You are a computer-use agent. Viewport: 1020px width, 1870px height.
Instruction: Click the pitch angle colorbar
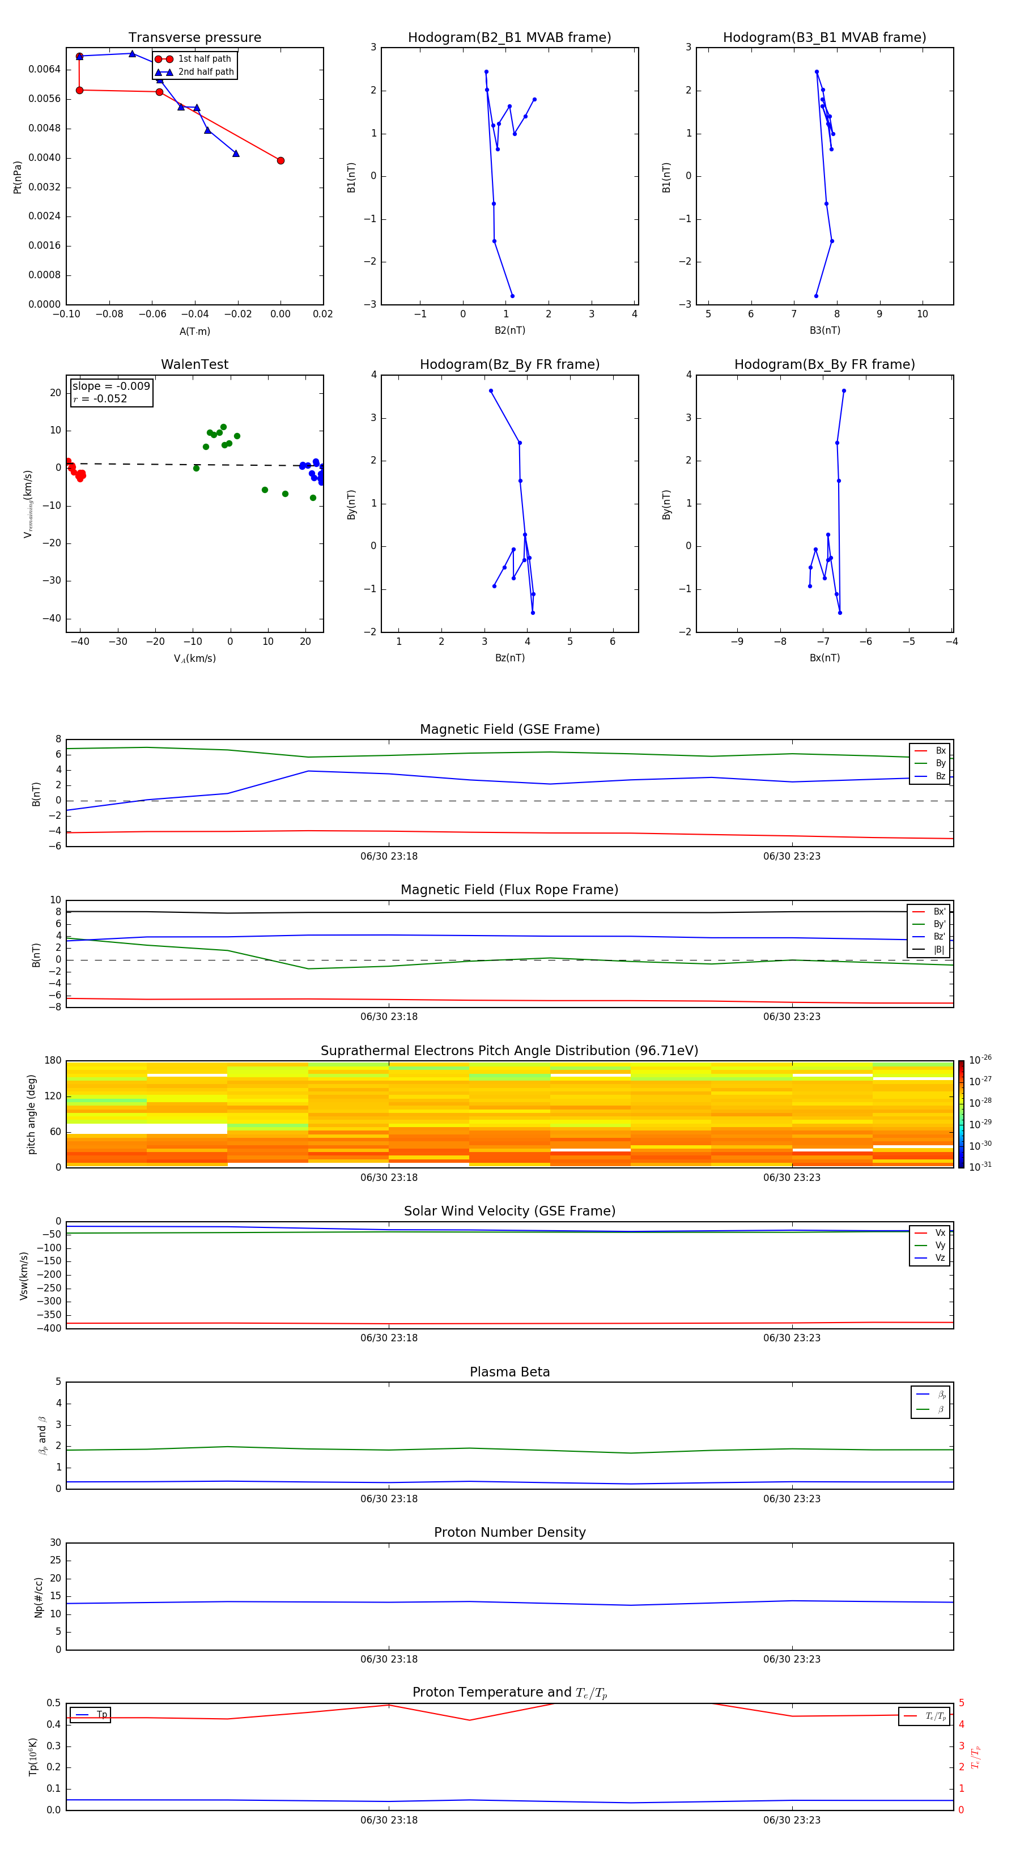click(x=960, y=1113)
